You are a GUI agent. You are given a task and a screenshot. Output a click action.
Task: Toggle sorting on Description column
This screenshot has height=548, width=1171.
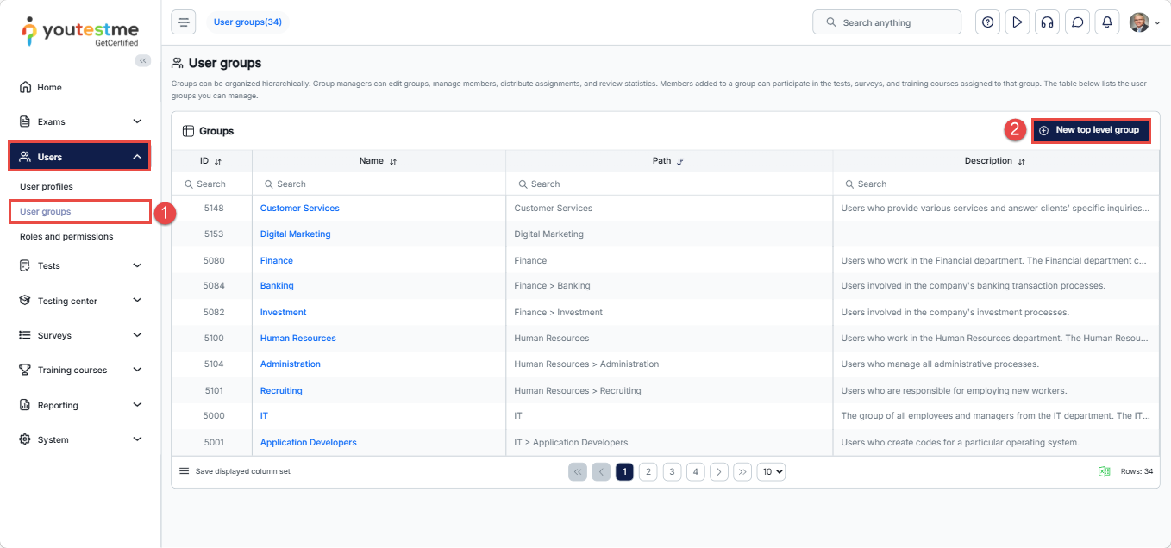tap(1021, 161)
